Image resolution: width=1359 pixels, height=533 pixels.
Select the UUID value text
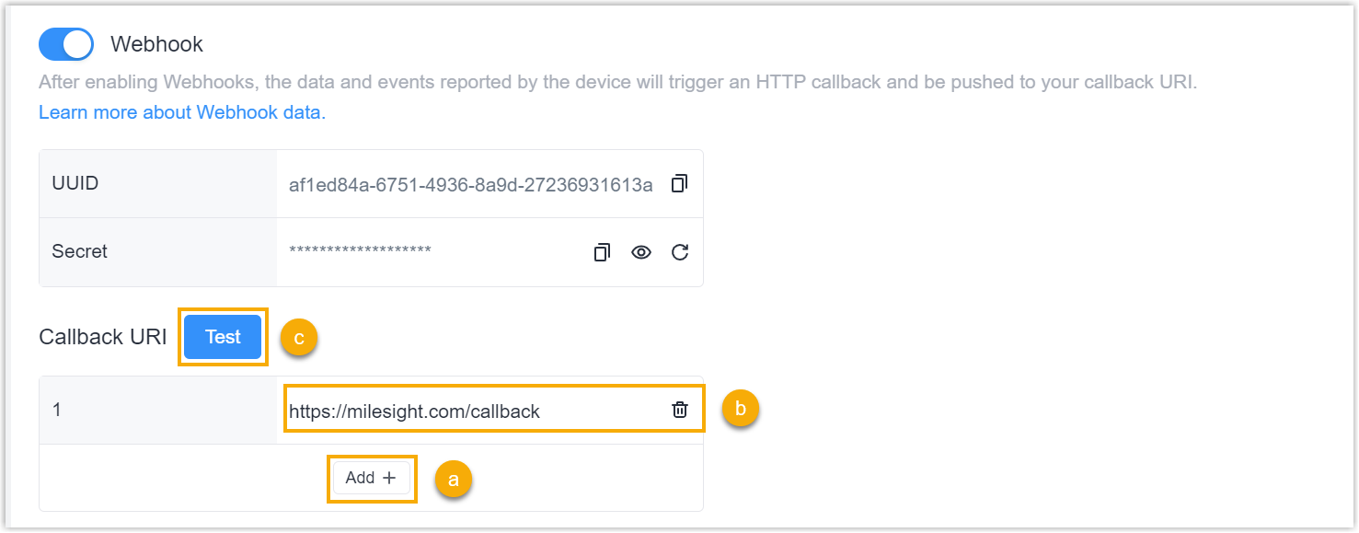pyautogui.click(x=470, y=185)
